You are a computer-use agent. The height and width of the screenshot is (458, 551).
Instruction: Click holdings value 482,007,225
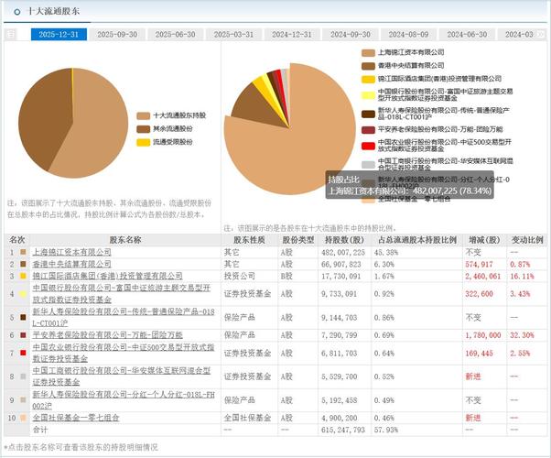[x=343, y=252]
